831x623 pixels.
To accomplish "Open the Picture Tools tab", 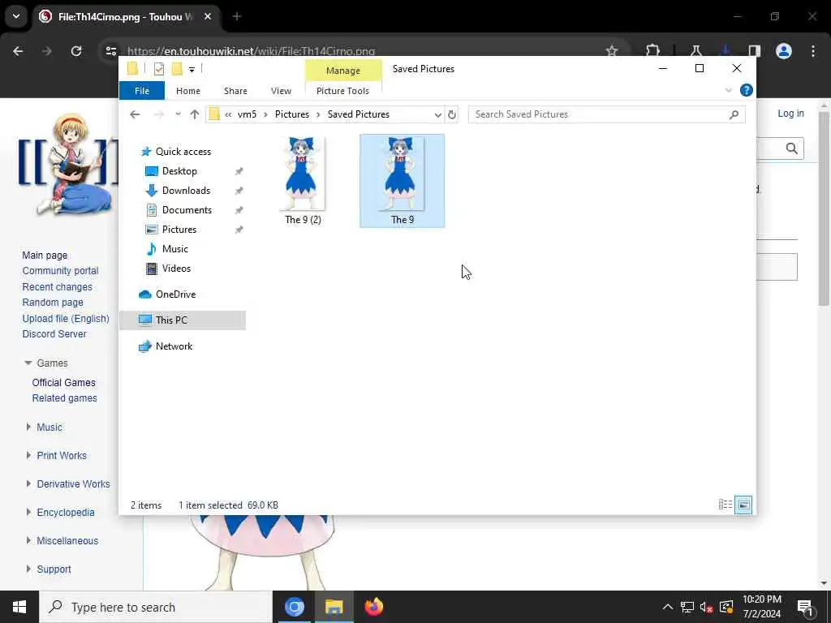I will pos(343,91).
